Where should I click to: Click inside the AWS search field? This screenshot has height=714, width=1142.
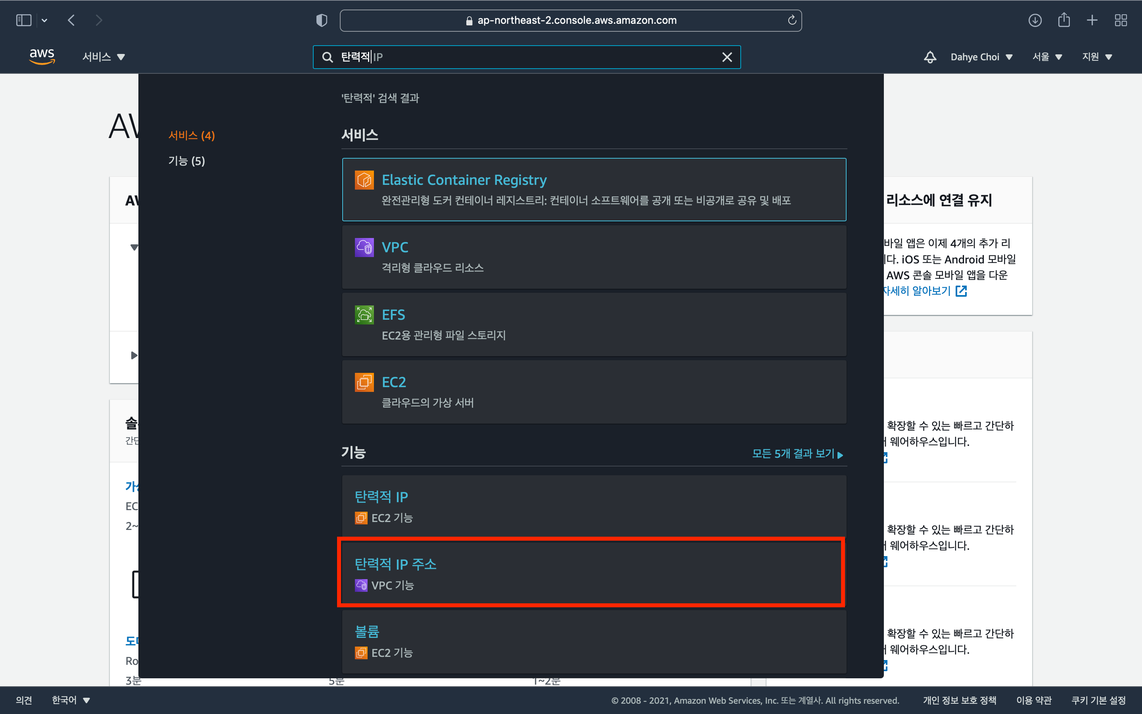(526, 57)
